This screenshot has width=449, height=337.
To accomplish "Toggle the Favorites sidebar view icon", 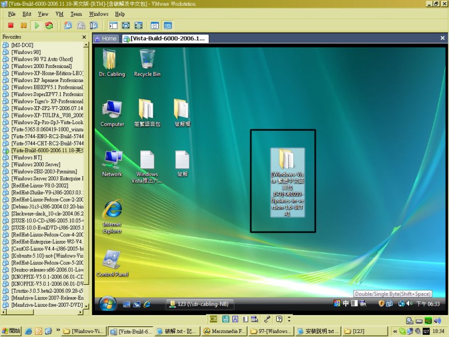I will pos(113,25).
